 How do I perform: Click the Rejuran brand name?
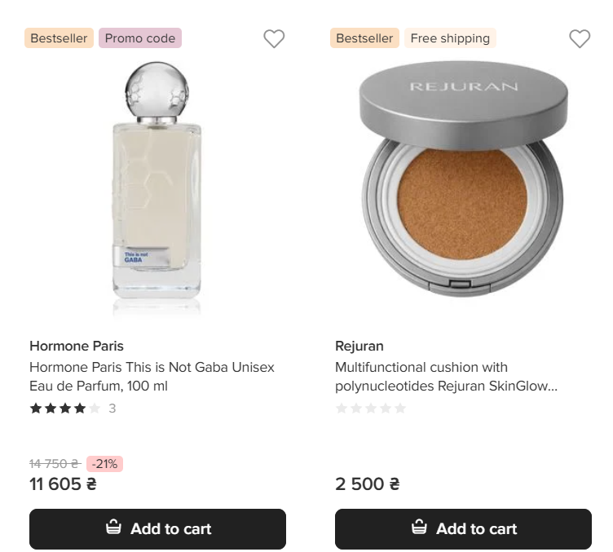click(359, 346)
